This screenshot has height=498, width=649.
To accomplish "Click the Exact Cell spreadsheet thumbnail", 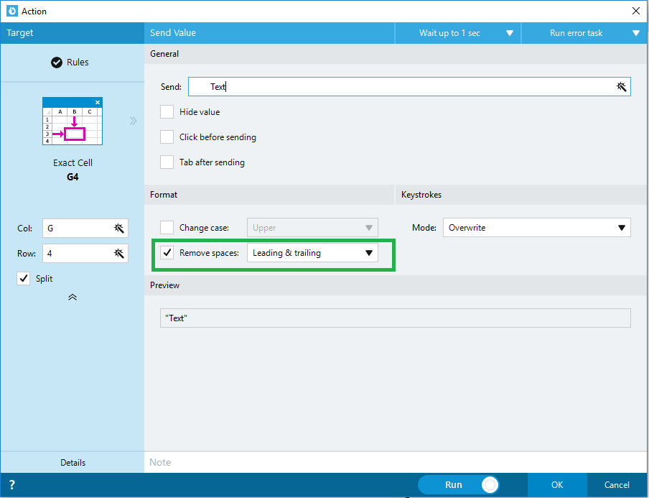I will 73,121.
